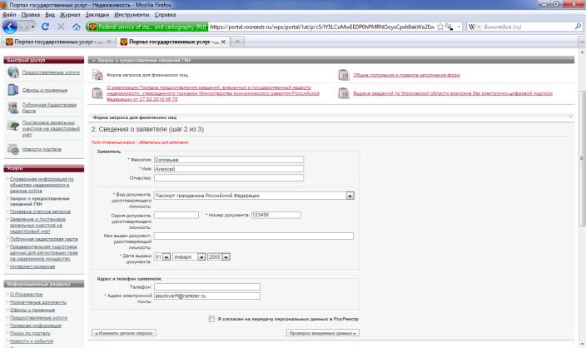
Task: Open the issue year dropdown showing 2005
Action: tap(226, 256)
